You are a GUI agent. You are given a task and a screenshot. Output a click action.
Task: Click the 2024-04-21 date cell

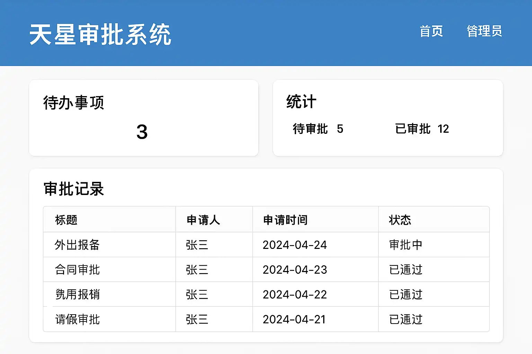294,319
